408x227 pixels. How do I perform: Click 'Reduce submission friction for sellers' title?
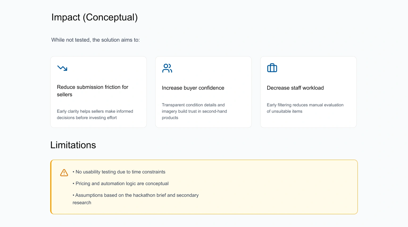click(x=93, y=91)
